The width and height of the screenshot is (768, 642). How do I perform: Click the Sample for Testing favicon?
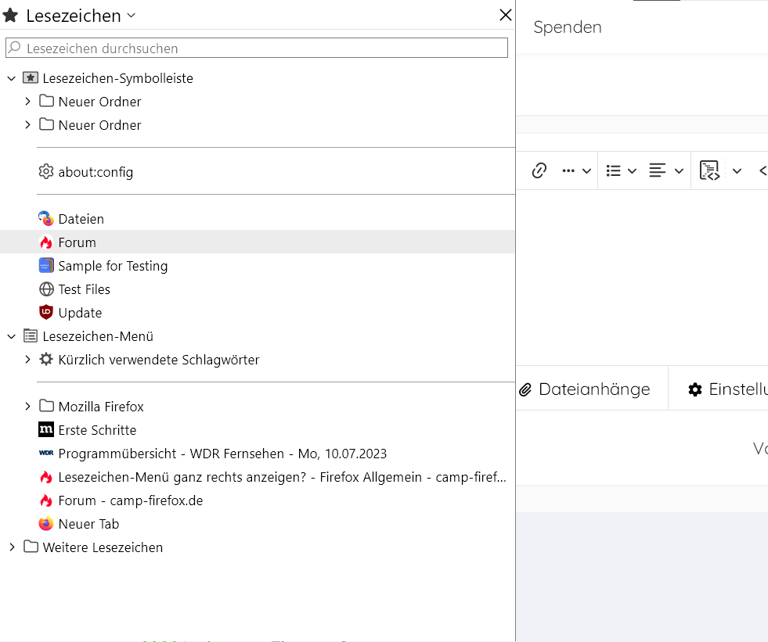pos(46,266)
